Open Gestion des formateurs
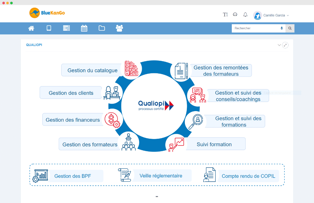 coord(90,144)
